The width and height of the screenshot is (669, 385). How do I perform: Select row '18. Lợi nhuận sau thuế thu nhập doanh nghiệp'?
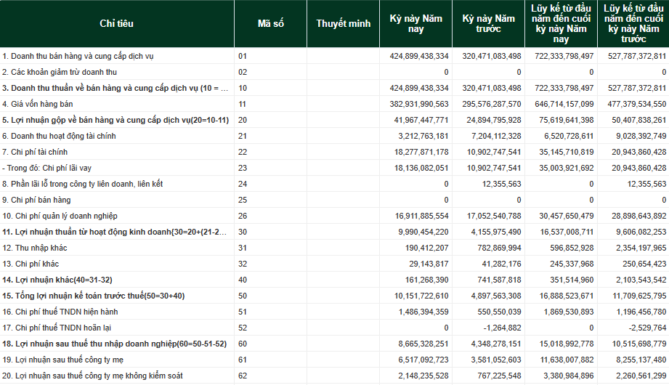point(334,344)
